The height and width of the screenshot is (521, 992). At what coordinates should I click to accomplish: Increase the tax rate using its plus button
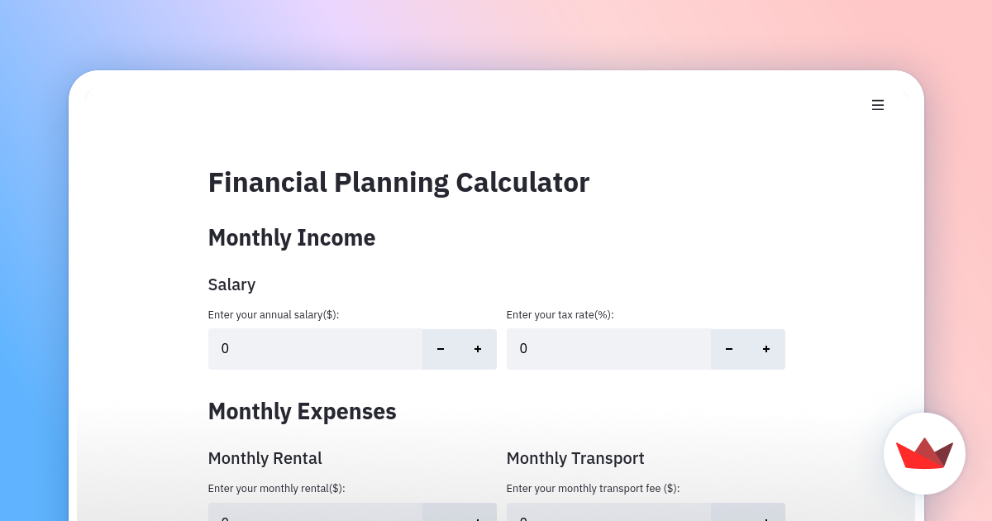765,349
